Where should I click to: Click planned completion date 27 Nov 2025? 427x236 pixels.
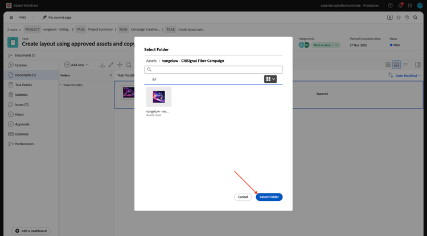coord(358,45)
